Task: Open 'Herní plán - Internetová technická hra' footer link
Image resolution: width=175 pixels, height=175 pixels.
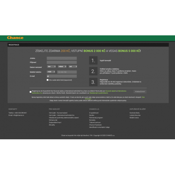Action: coord(62,115)
